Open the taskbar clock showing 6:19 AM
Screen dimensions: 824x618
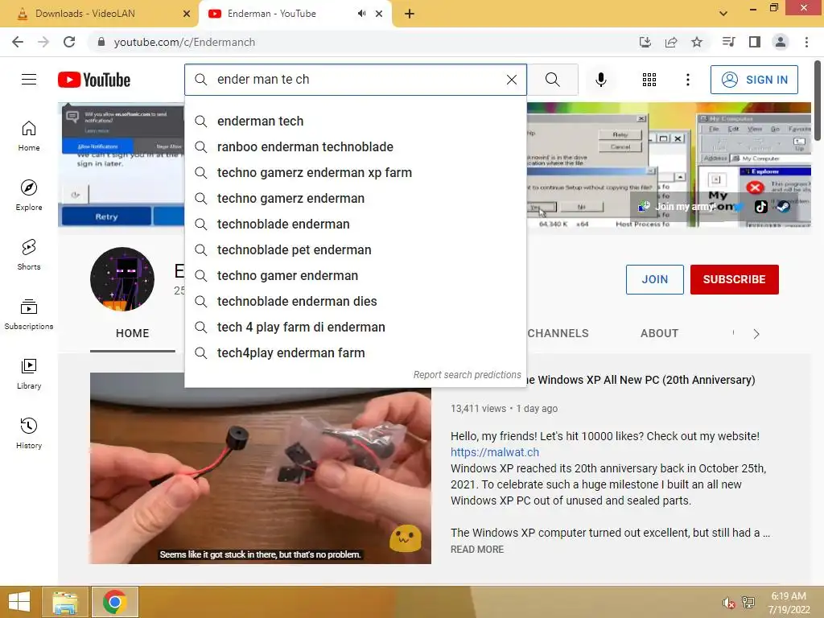click(789, 603)
